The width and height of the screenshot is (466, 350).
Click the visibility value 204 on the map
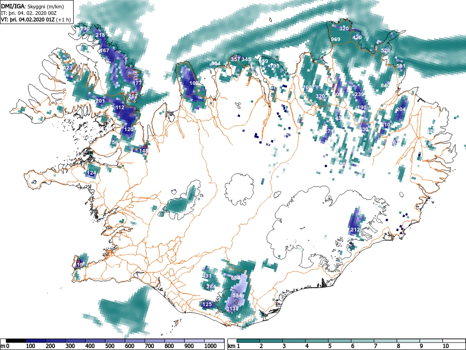tap(401, 110)
